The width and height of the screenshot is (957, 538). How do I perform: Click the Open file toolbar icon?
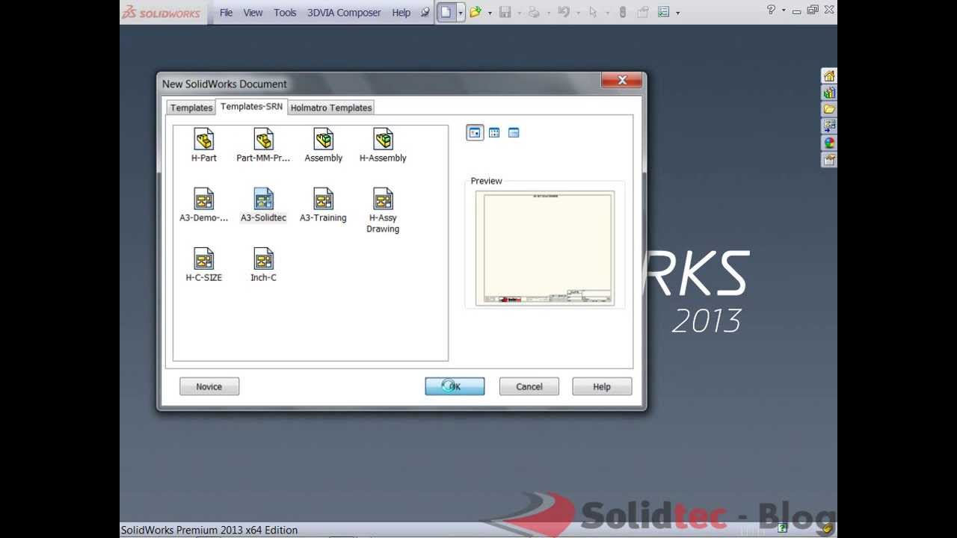tap(475, 12)
